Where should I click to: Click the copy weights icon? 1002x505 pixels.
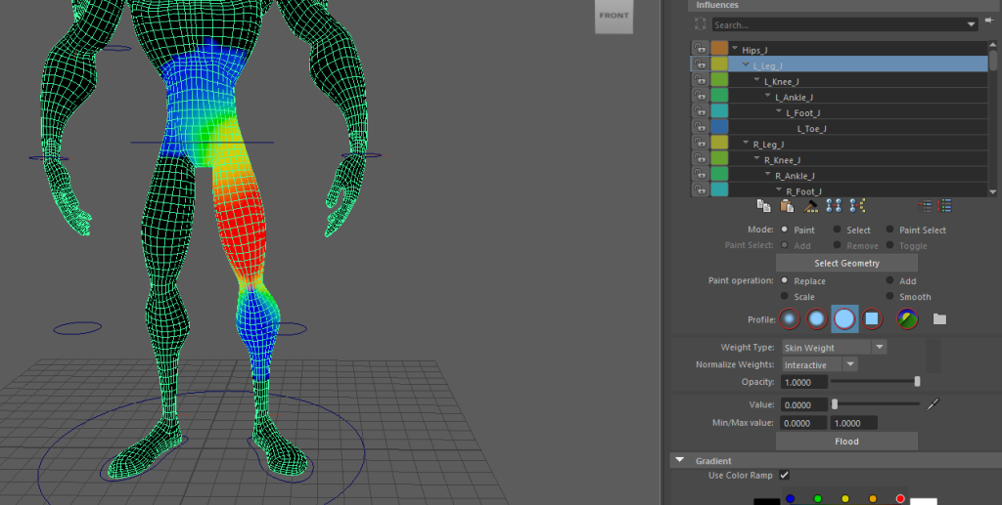point(764,206)
